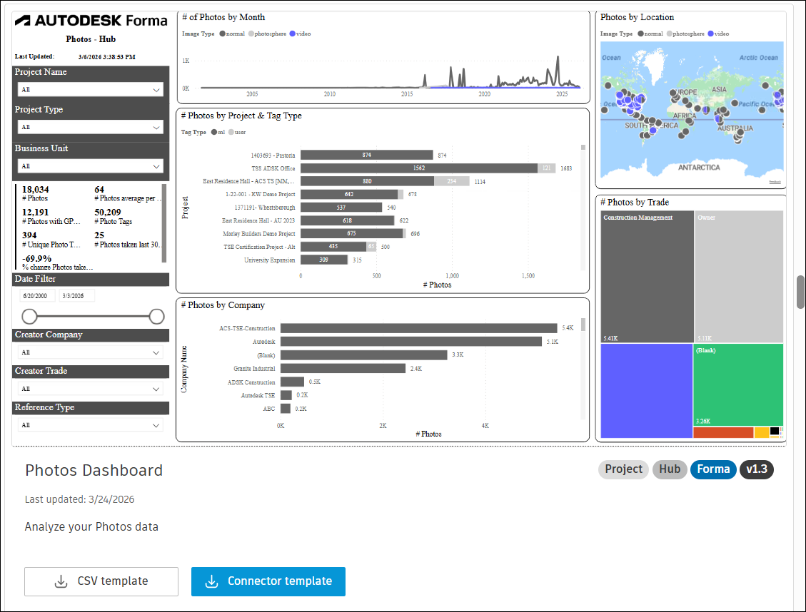Toggle photosphere legend in Photos by Location
Screen dimensions: 806x612
click(x=685, y=34)
